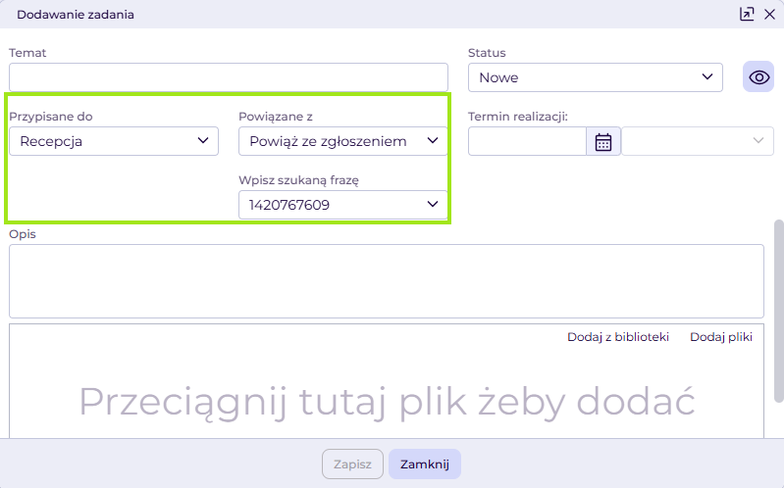Open the empty time dropdown beside the calendar
The image size is (784, 488).
click(698, 141)
